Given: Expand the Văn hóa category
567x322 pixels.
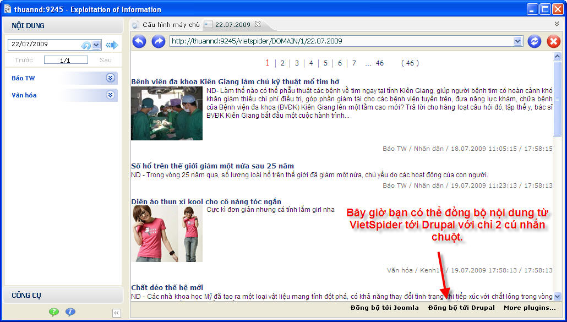Looking at the screenshot, I should pyautogui.click(x=111, y=95).
